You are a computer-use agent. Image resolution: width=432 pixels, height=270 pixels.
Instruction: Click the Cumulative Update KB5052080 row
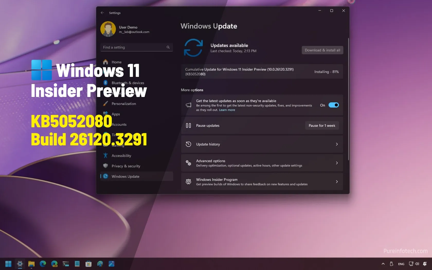[262, 71]
